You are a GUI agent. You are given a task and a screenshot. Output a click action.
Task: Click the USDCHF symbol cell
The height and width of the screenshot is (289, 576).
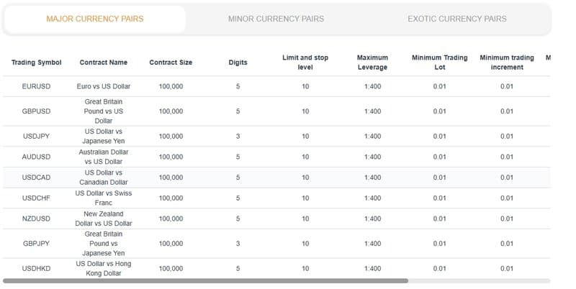coord(37,198)
